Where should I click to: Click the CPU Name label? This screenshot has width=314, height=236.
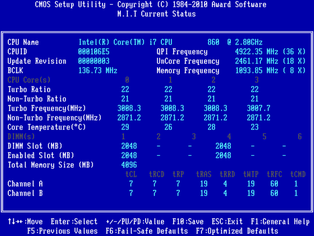coord(23,42)
